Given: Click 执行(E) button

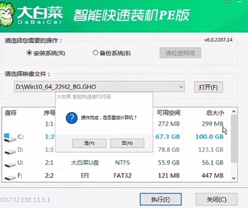Looking at the screenshot, I should tap(160, 199).
